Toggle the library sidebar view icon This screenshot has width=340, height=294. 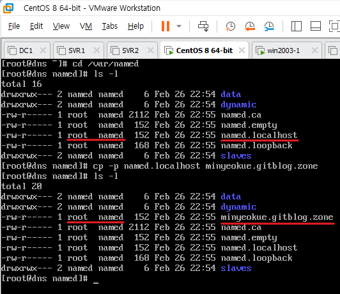coord(296,26)
